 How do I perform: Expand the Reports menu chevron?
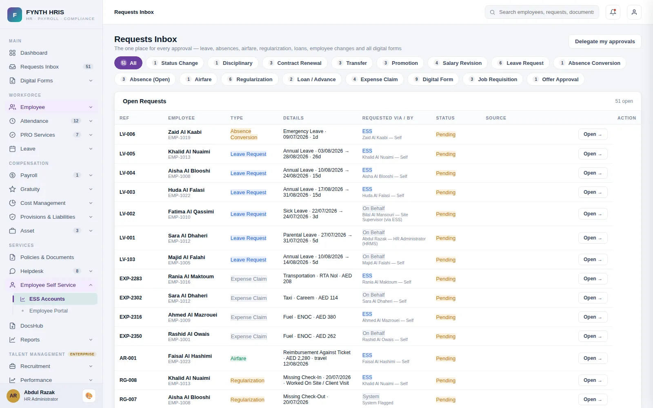91,340
